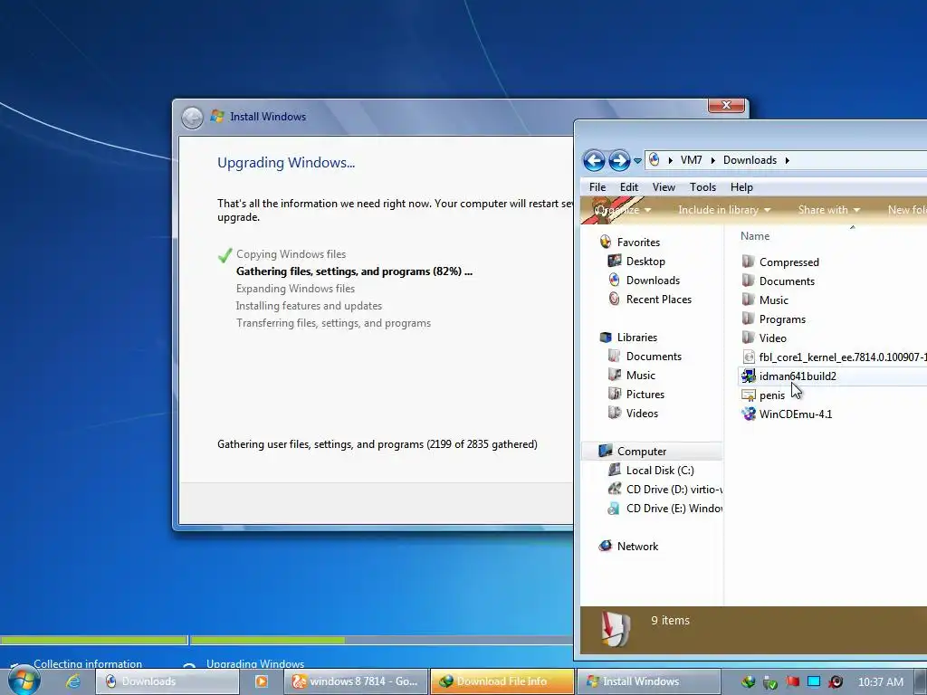Launch Internet Explorer from the taskbar
The image size is (927, 695).
(x=73, y=681)
